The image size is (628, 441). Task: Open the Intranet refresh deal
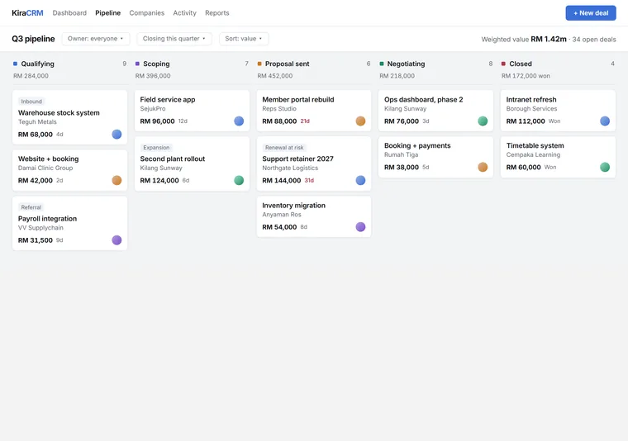pos(558,111)
